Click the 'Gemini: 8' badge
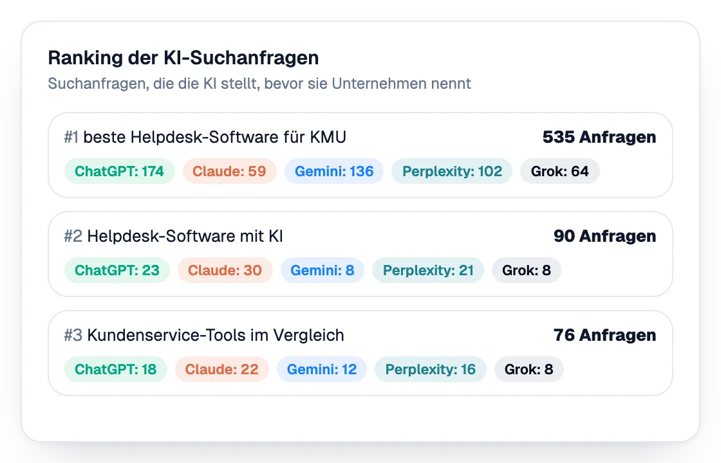This screenshot has height=463, width=721. pyautogui.click(x=323, y=270)
